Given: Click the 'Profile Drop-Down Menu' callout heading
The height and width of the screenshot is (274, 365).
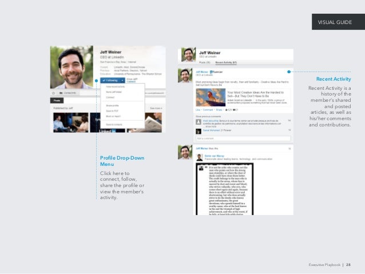Looking at the screenshot, I should pos(122,161).
